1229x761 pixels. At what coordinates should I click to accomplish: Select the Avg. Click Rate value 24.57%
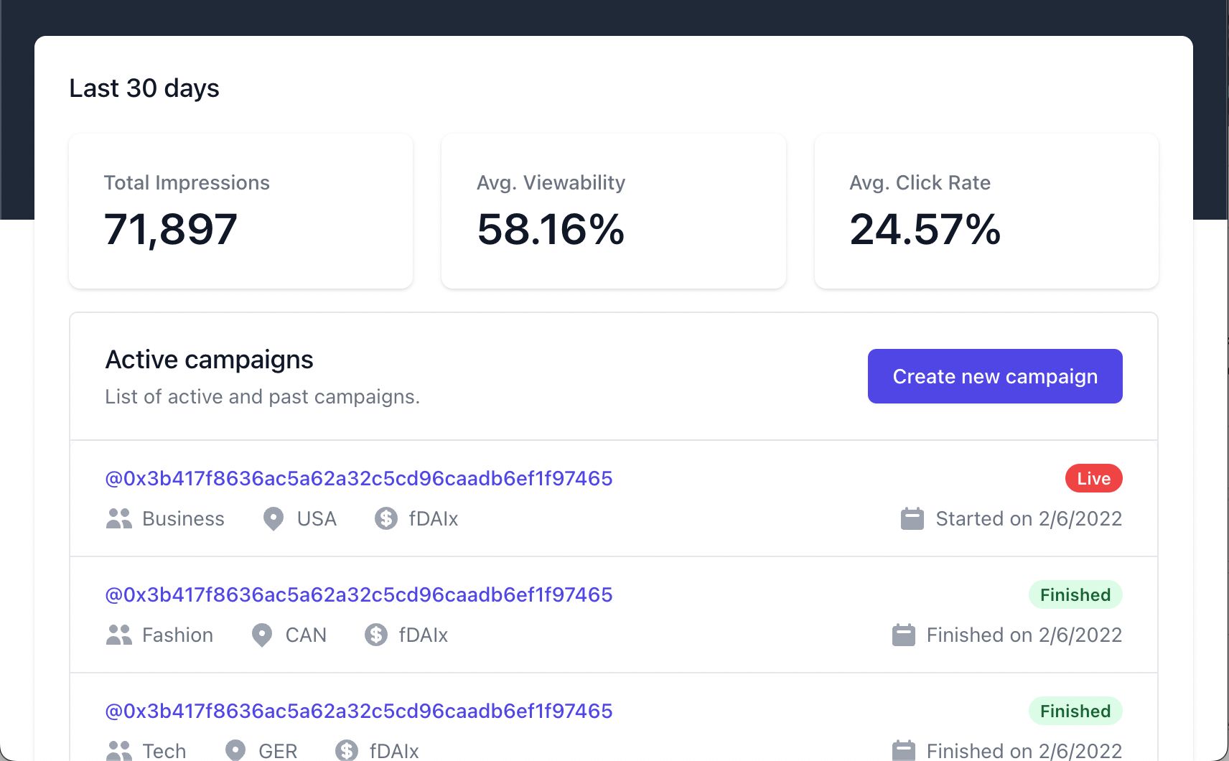point(925,229)
